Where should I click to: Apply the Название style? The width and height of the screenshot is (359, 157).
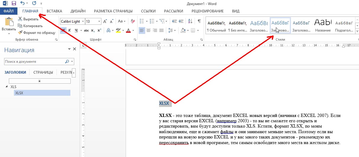(323, 26)
